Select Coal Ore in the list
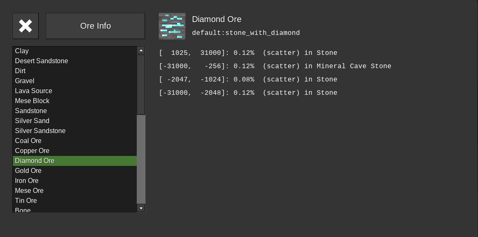The height and width of the screenshot is (237, 478). pyautogui.click(x=28, y=141)
